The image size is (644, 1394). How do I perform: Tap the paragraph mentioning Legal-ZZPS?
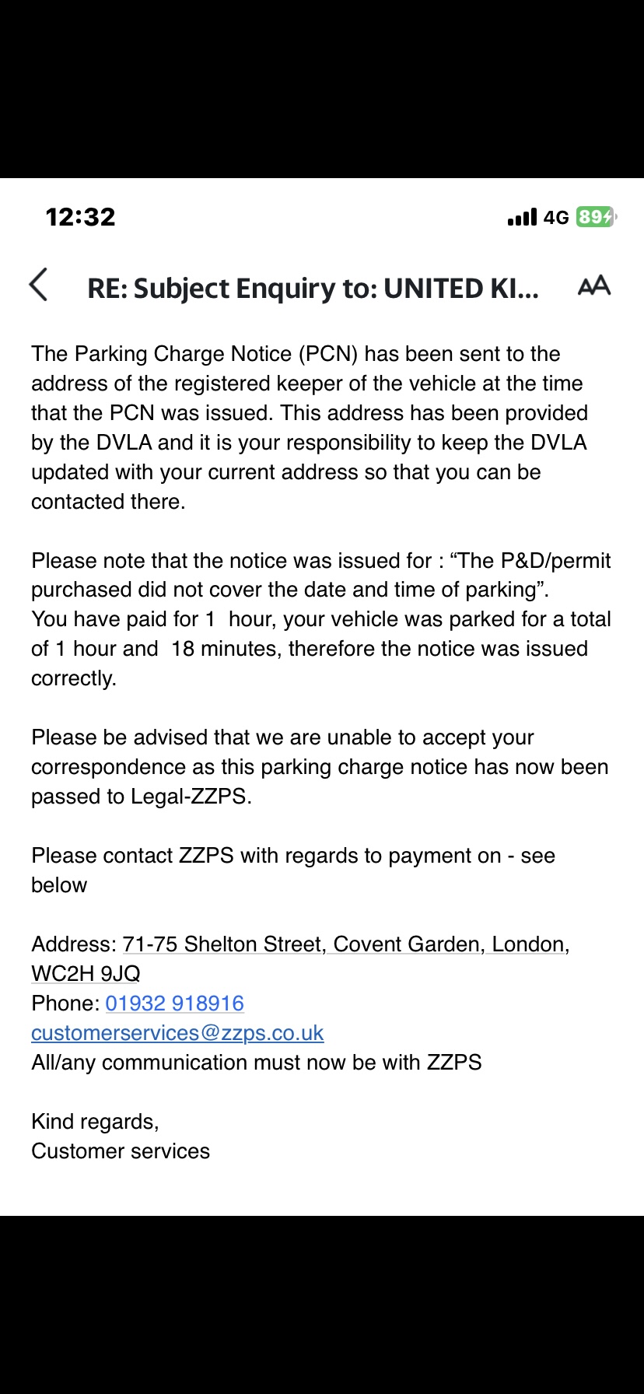tap(319, 767)
